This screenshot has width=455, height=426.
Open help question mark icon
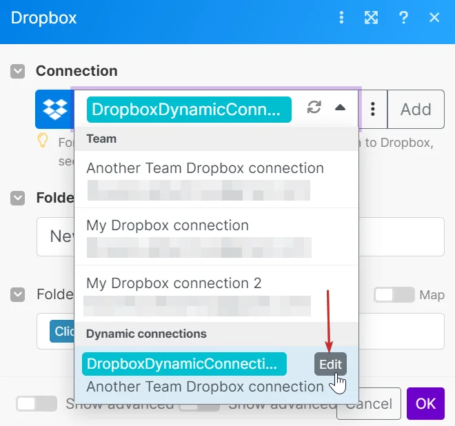[403, 17]
